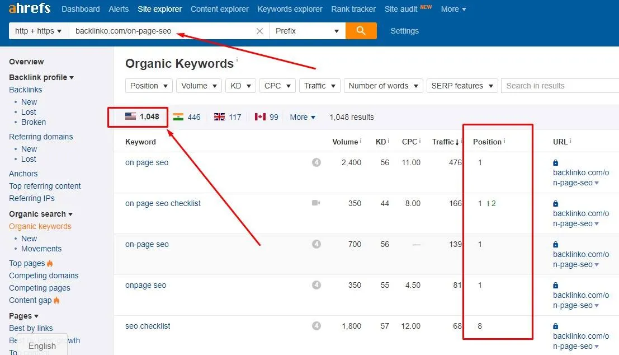Click SERP feature icon for 'onpage seo'
The height and width of the screenshot is (355, 619).
(316, 285)
